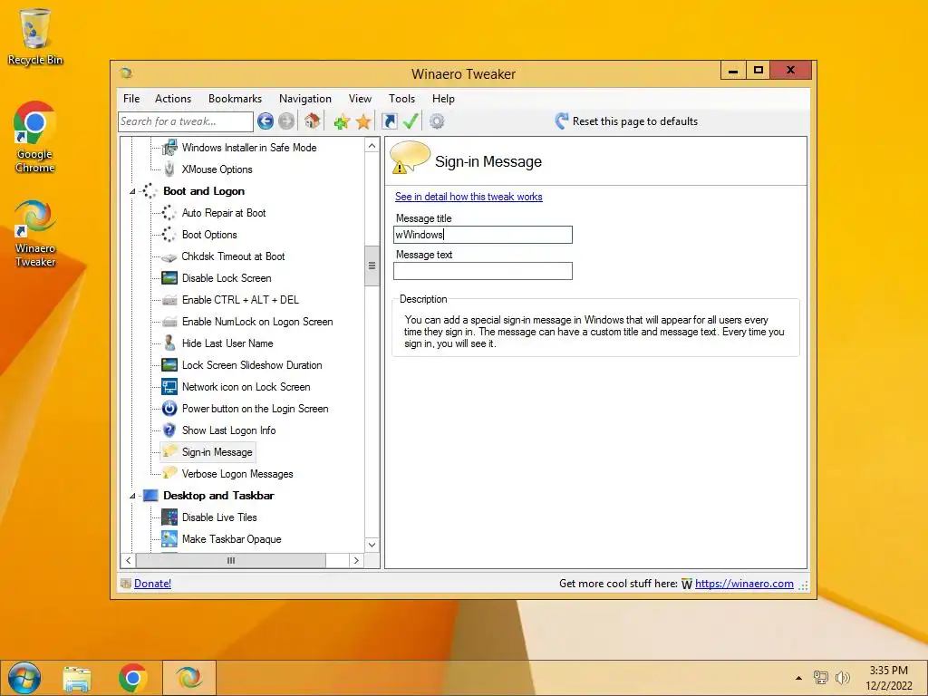Select Auto Repair at Boot tree item
The image size is (928, 696).
224,213
